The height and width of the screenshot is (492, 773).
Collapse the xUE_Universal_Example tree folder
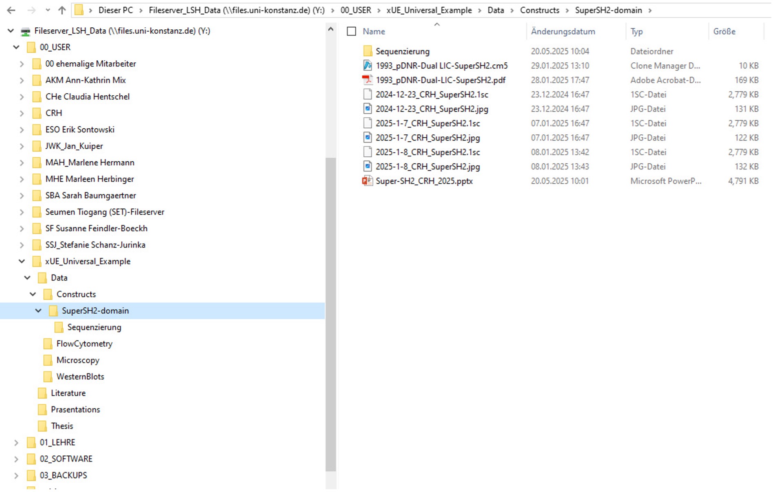pyautogui.click(x=22, y=261)
